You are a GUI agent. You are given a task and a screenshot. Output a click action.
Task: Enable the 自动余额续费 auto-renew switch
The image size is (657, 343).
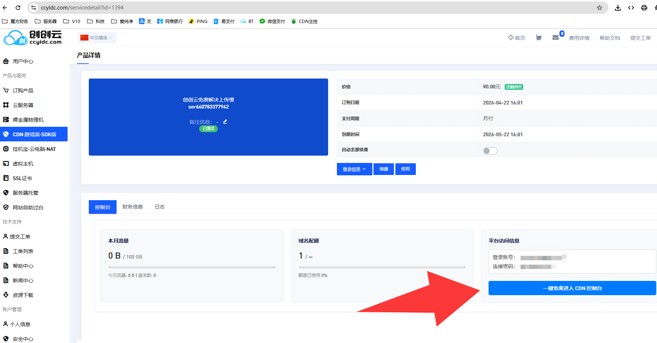[x=490, y=151]
